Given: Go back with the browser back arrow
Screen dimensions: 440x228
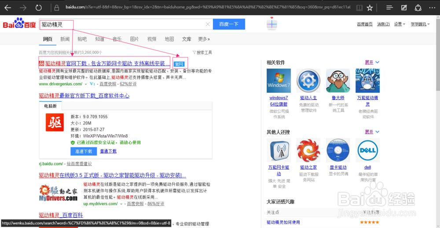Looking at the screenshot, I should [x=7, y=7].
